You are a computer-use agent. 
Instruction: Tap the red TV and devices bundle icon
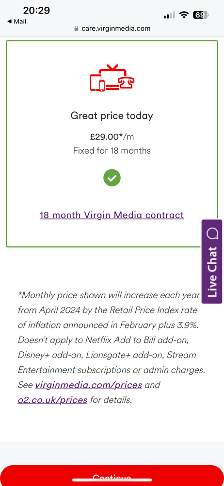[112, 78]
